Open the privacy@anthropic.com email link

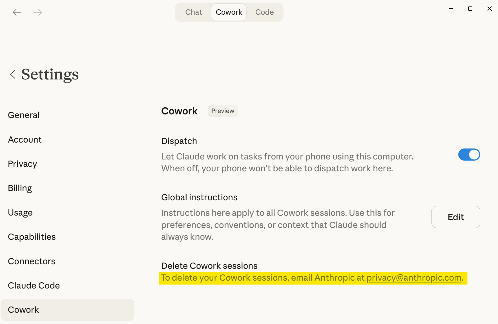[x=413, y=278]
